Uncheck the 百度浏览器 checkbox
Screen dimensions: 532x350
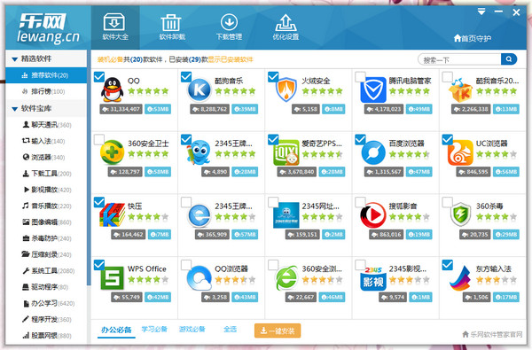(x=360, y=139)
